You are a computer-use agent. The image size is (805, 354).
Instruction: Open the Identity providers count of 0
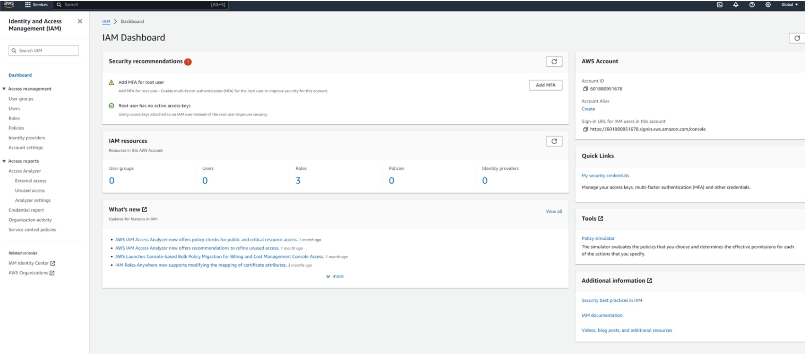click(485, 180)
